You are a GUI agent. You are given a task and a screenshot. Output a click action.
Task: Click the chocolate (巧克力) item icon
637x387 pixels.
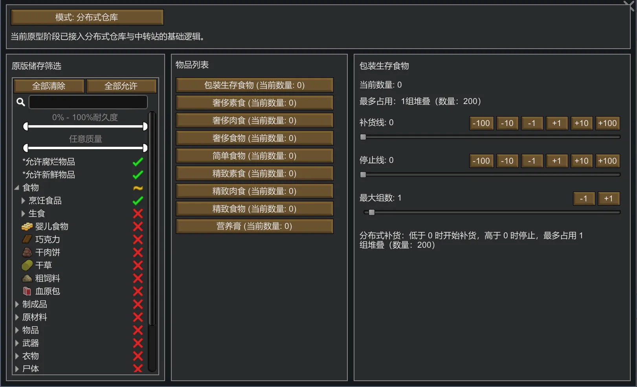[x=27, y=239]
